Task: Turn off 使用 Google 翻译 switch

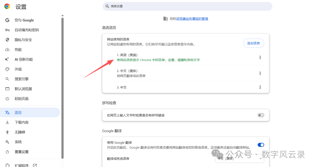Action: click(x=261, y=145)
